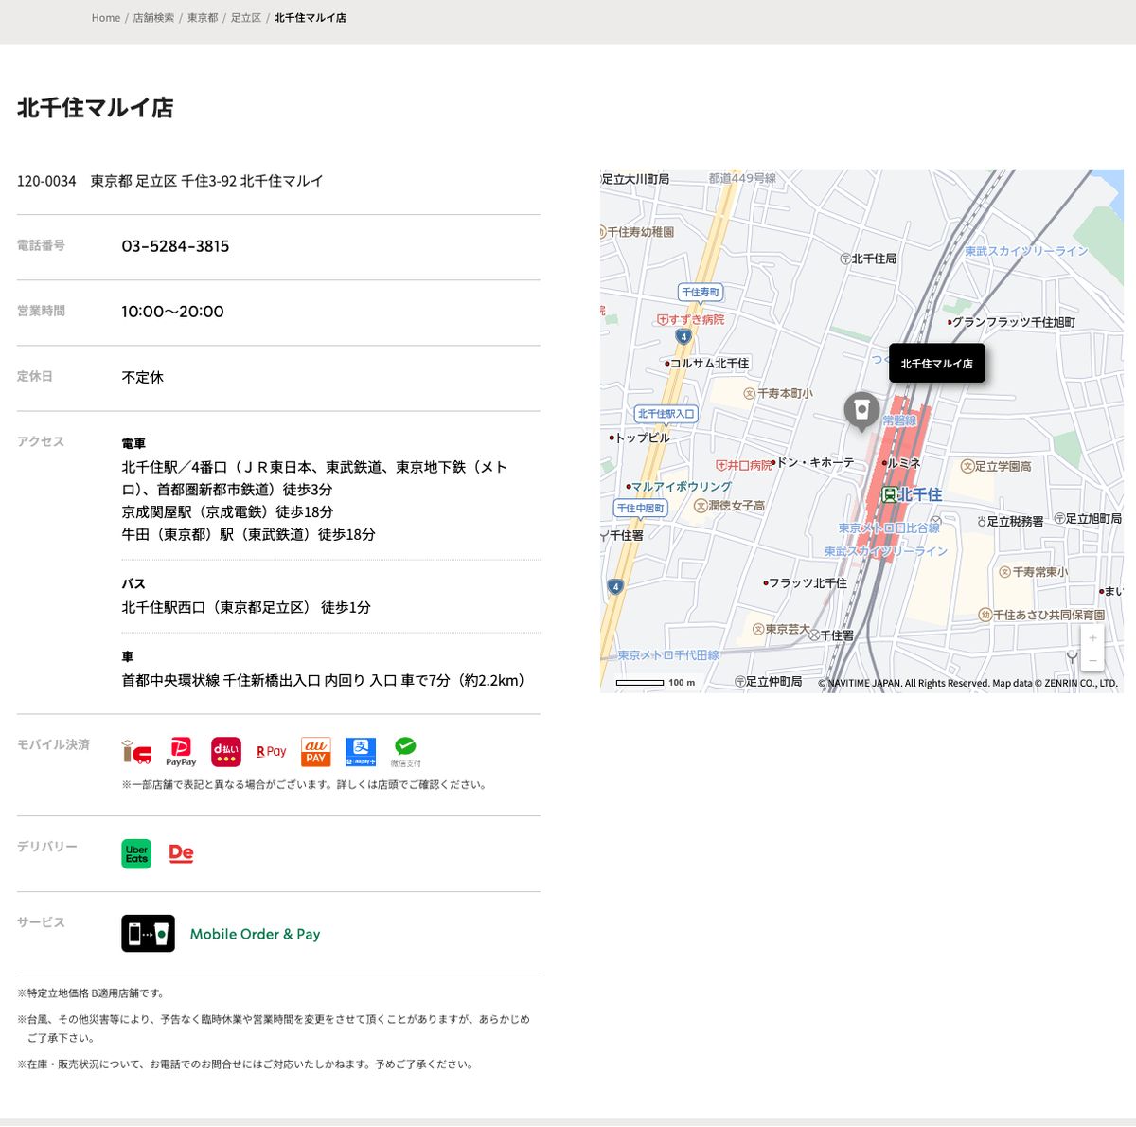Click the 井口病院 hospital marker
This screenshot has height=1127, width=1136.
pos(721,465)
